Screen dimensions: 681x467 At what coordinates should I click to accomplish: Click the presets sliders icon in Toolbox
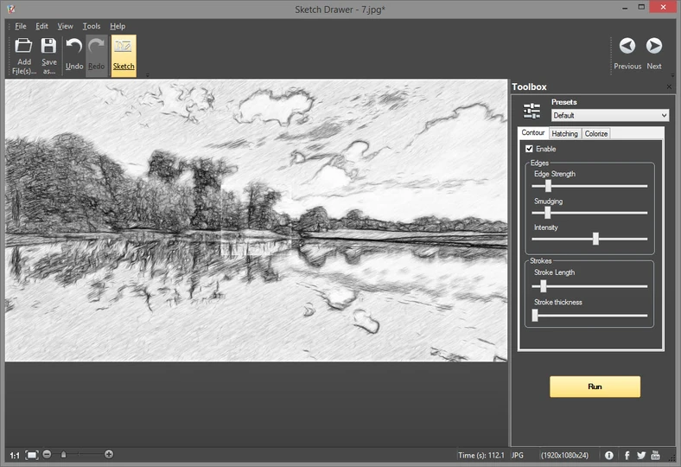click(x=532, y=111)
